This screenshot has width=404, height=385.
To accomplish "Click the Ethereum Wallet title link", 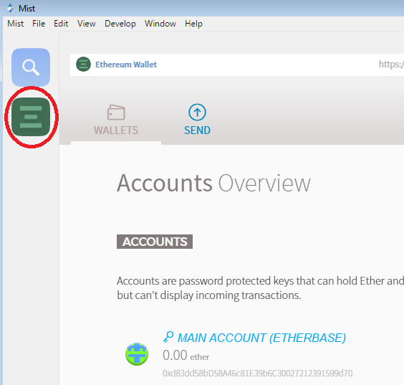I will [126, 65].
